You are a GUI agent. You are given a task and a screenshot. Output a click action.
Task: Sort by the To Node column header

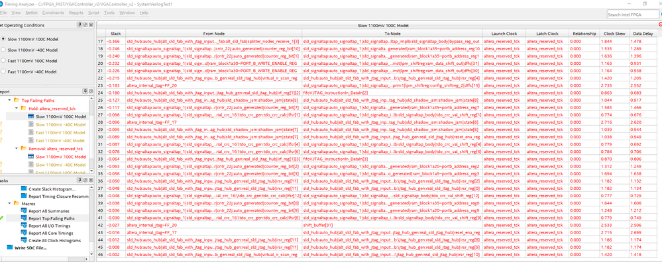coord(392,33)
